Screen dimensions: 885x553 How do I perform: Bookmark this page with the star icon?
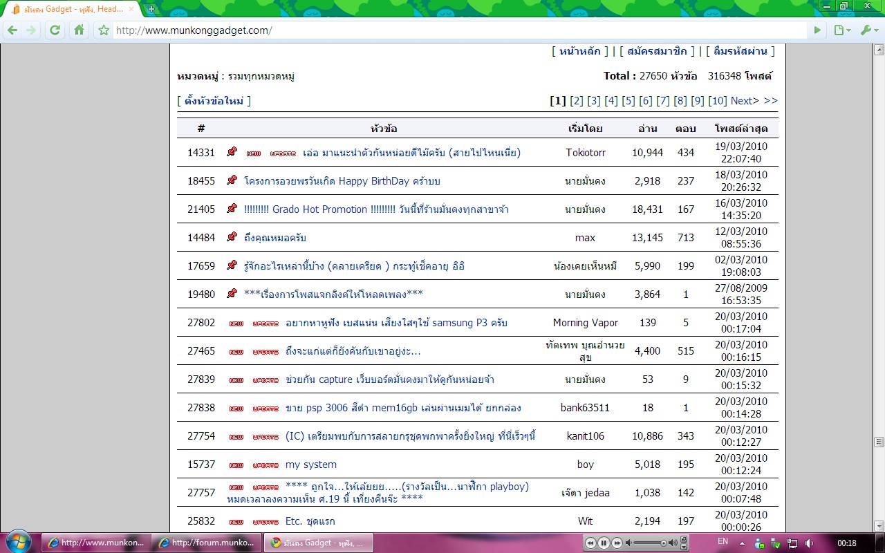[x=104, y=30]
